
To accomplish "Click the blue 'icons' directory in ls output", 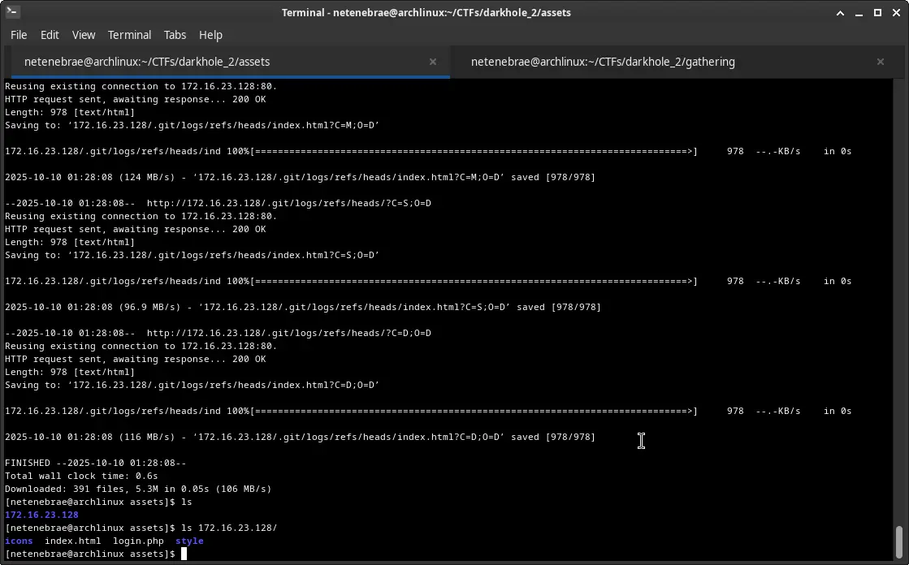I will (19, 541).
